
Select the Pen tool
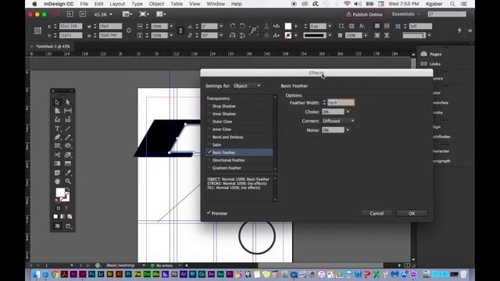tap(57, 137)
